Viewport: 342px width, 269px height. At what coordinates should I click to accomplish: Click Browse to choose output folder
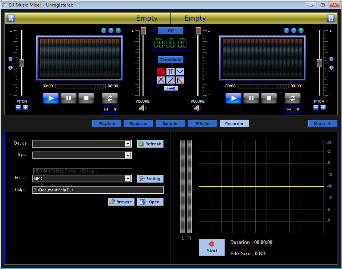121,202
